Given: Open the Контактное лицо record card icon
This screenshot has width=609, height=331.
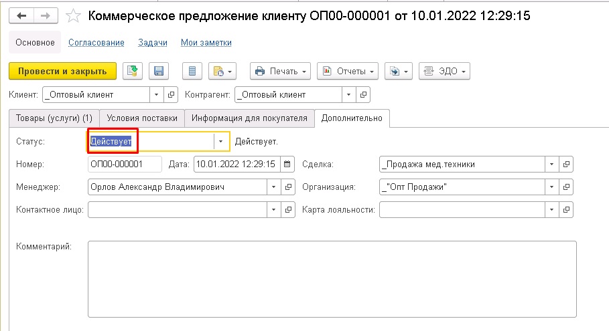Looking at the screenshot, I should (288, 210).
